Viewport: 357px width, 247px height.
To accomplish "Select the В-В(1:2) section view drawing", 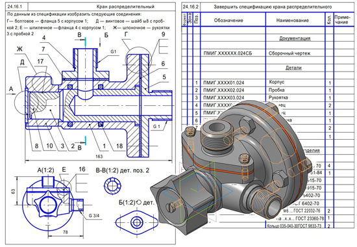I will pos(113,186).
